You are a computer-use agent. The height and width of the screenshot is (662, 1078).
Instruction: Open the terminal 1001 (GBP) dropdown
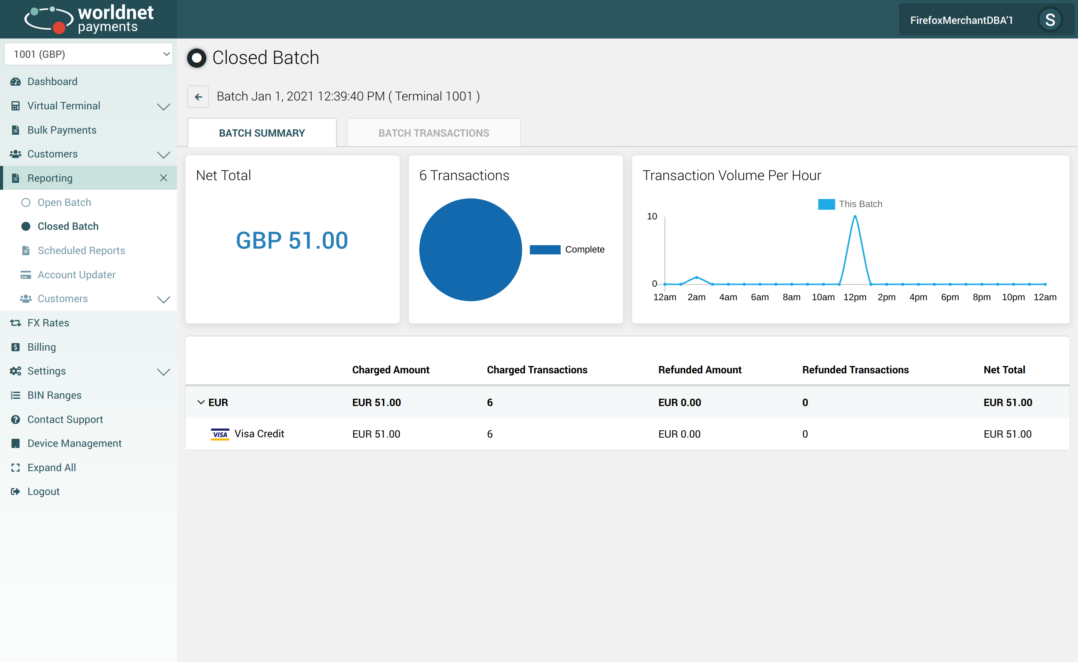point(89,54)
